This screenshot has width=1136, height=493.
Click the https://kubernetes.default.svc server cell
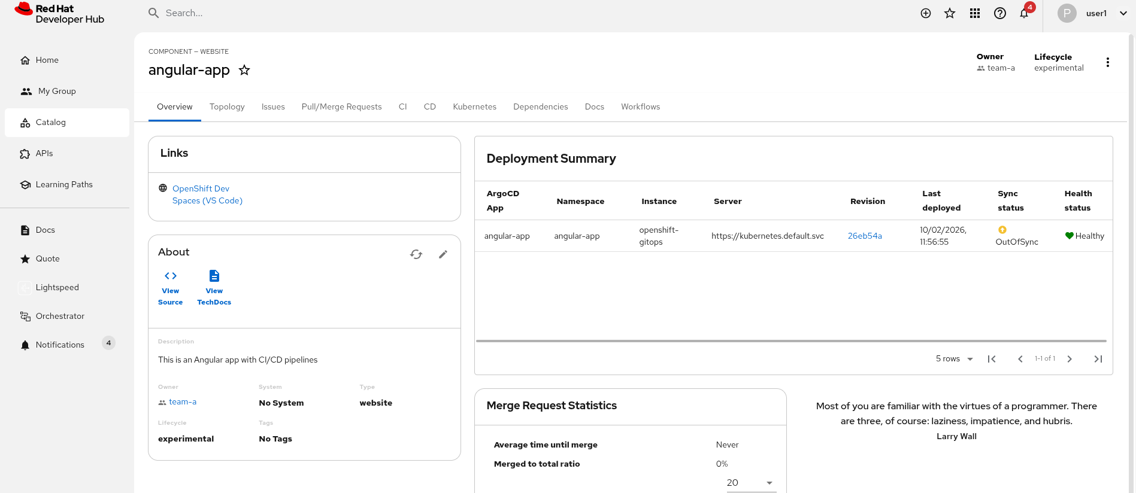[768, 236]
